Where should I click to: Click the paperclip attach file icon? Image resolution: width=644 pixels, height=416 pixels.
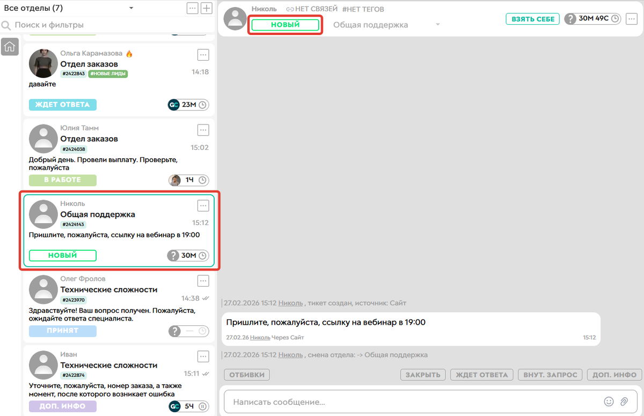[624, 402]
